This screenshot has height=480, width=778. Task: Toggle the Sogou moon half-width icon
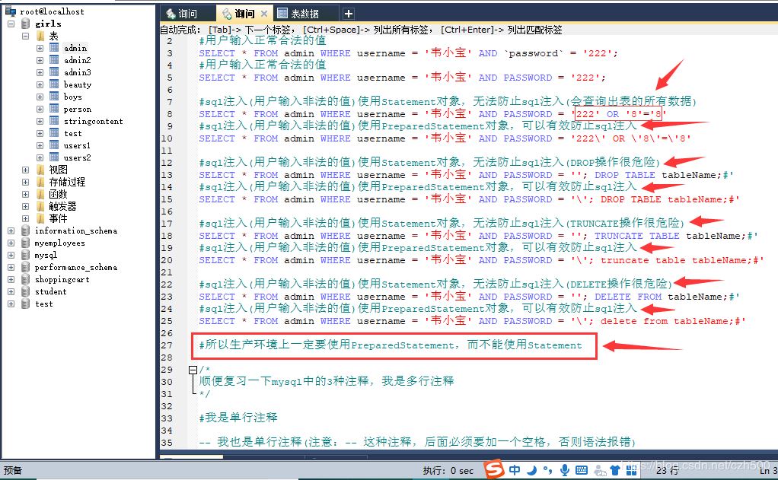[x=531, y=469]
